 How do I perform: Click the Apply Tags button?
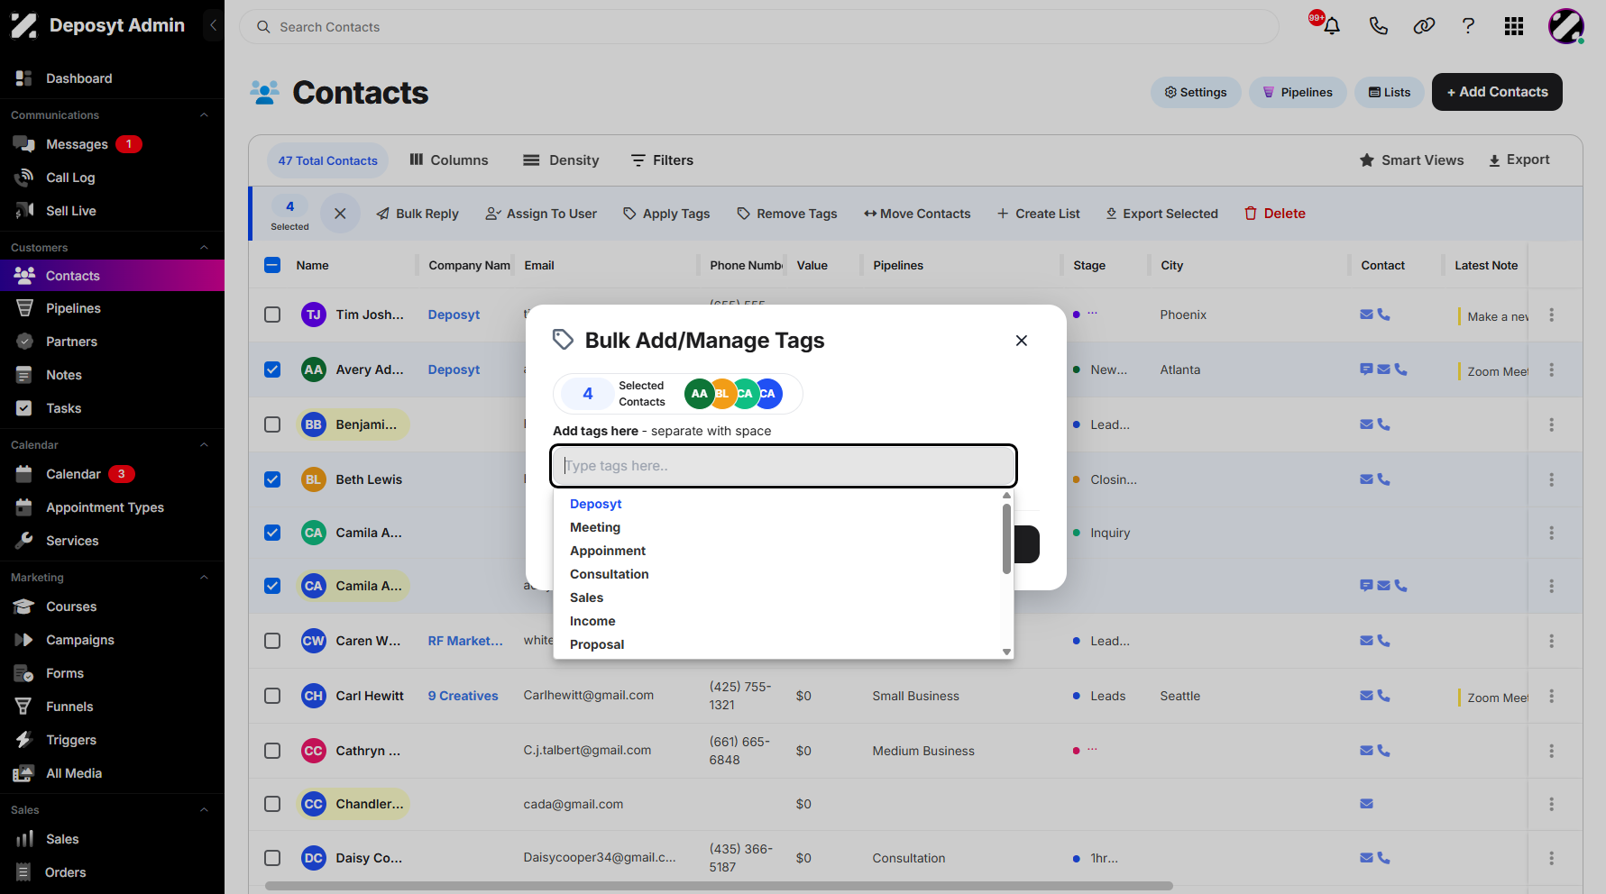pos(666,214)
